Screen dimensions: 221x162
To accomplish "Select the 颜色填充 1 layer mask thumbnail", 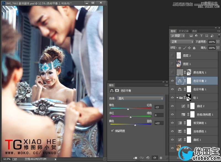I will pyautogui.click(x=189, y=72).
